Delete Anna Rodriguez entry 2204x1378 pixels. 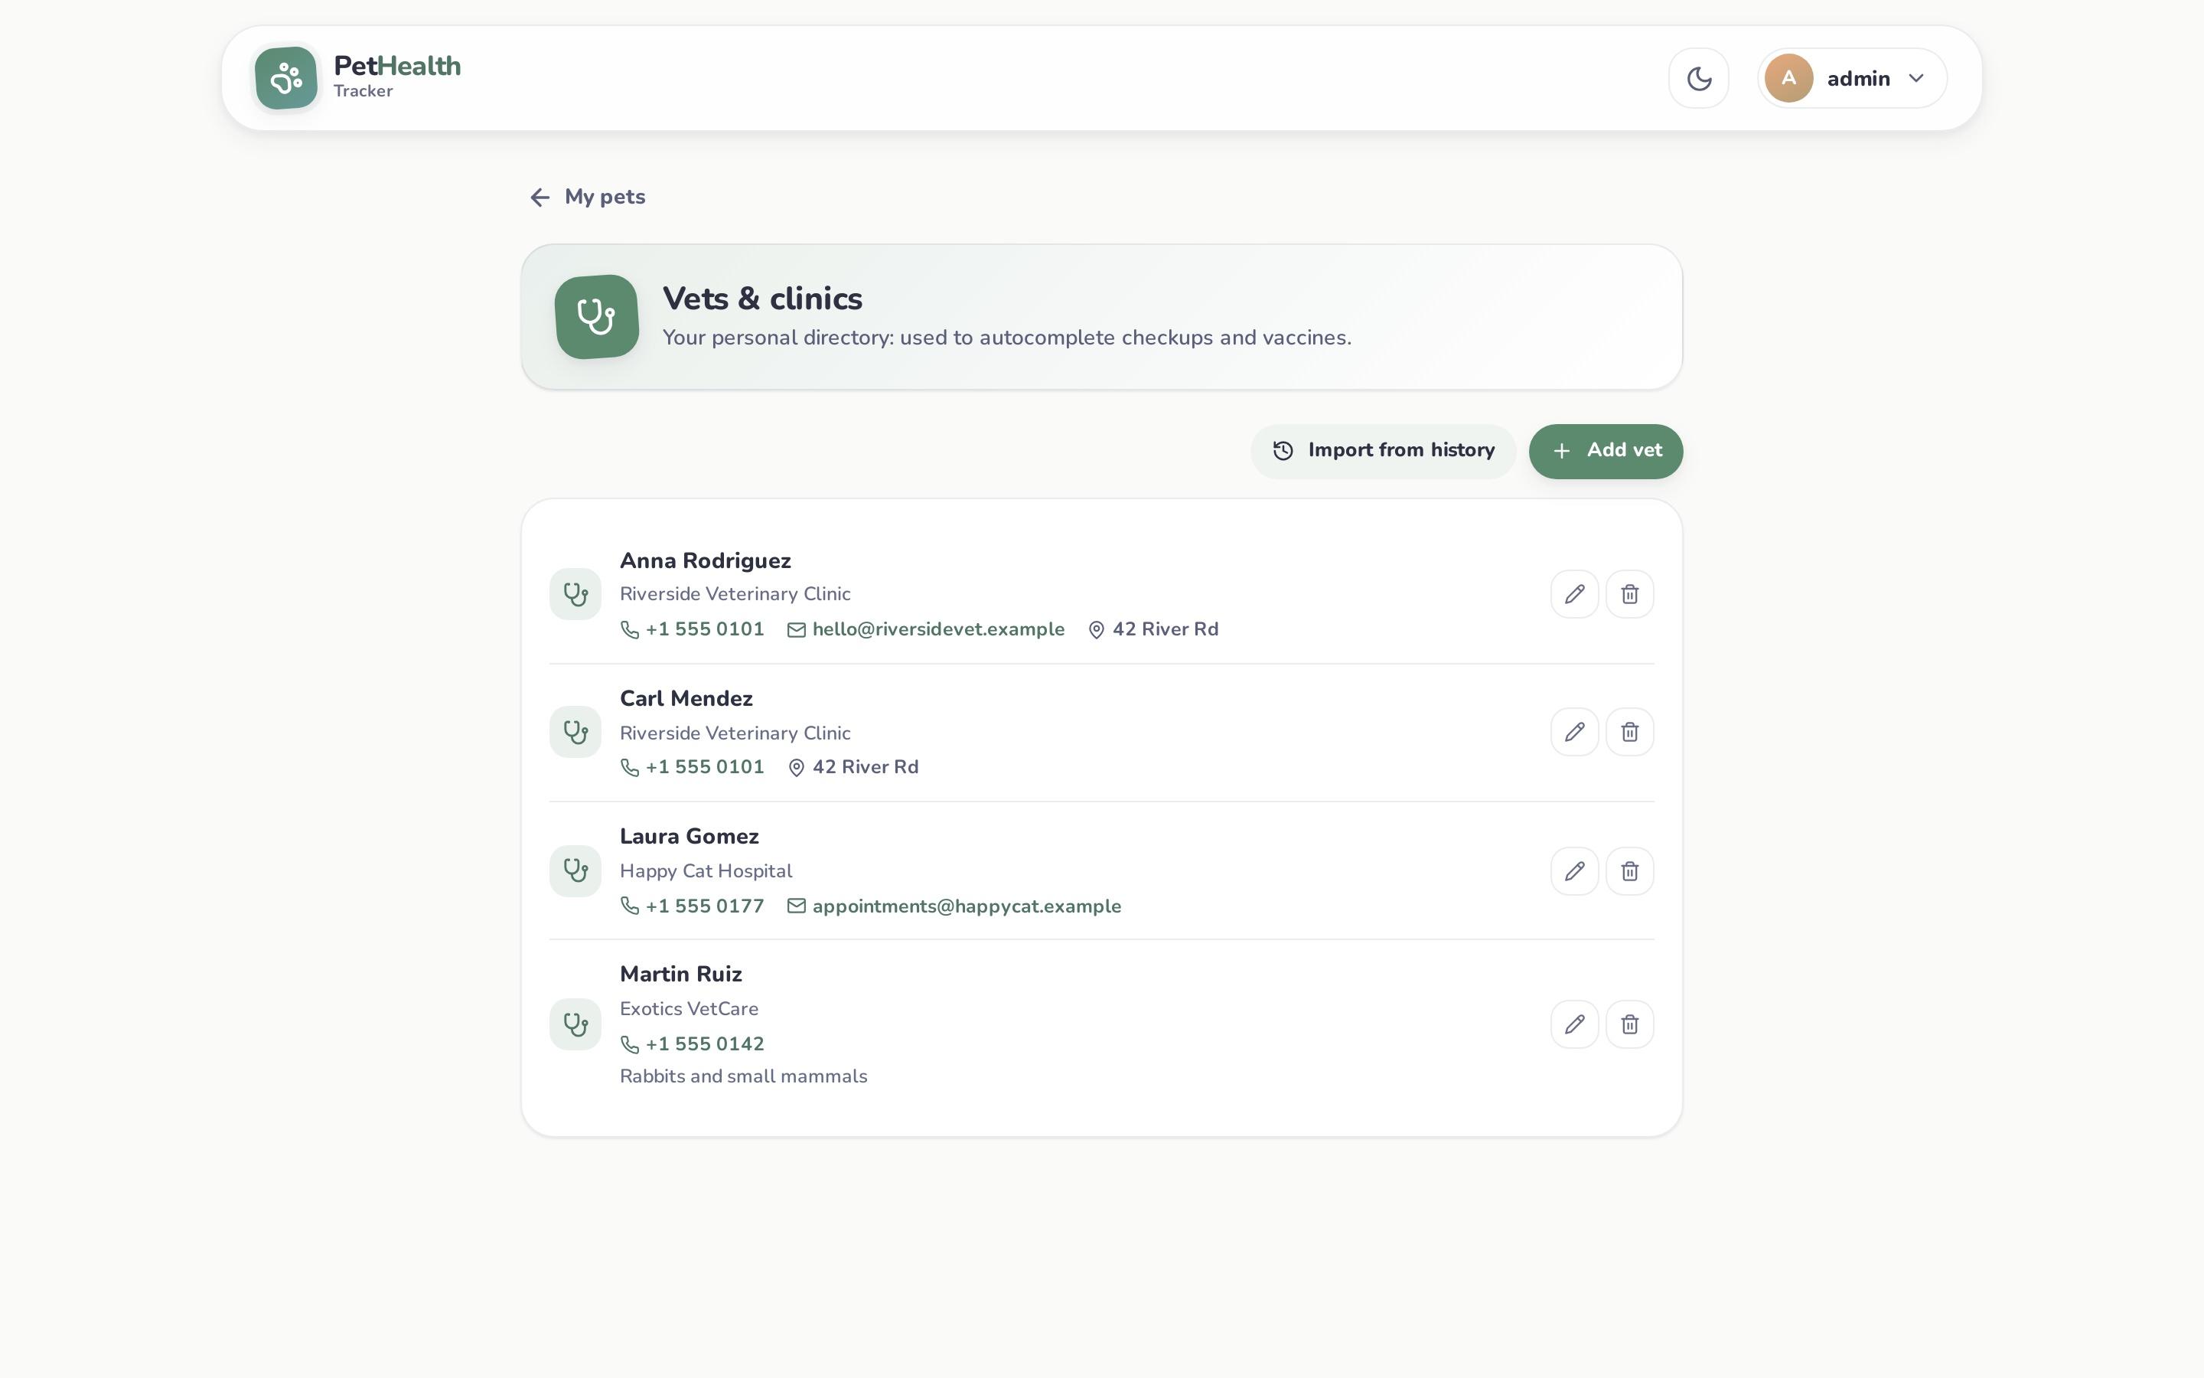click(x=1629, y=594)
